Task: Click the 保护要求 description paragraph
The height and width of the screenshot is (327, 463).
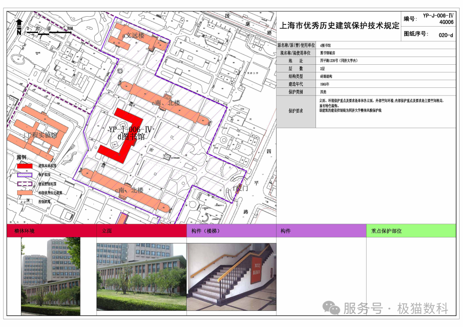Action: pyautogui.click(x=381, y=105)
